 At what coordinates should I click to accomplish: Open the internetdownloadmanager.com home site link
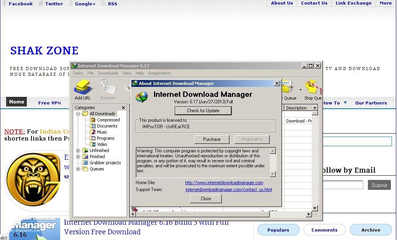(x=224, y=183)
